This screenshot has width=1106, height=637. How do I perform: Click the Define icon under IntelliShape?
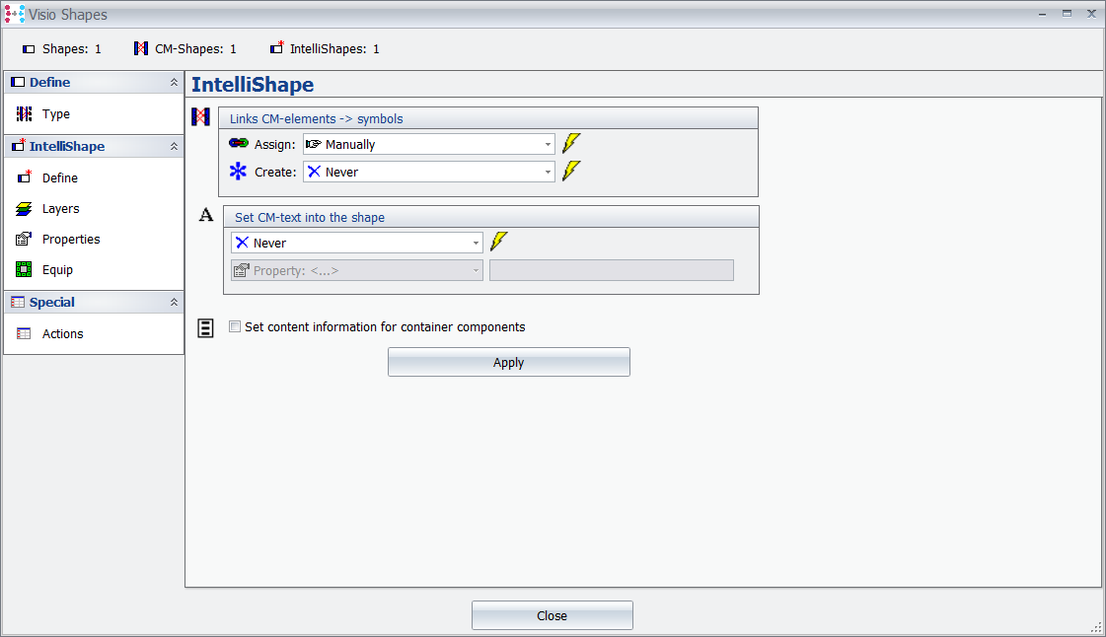[25, 177]
